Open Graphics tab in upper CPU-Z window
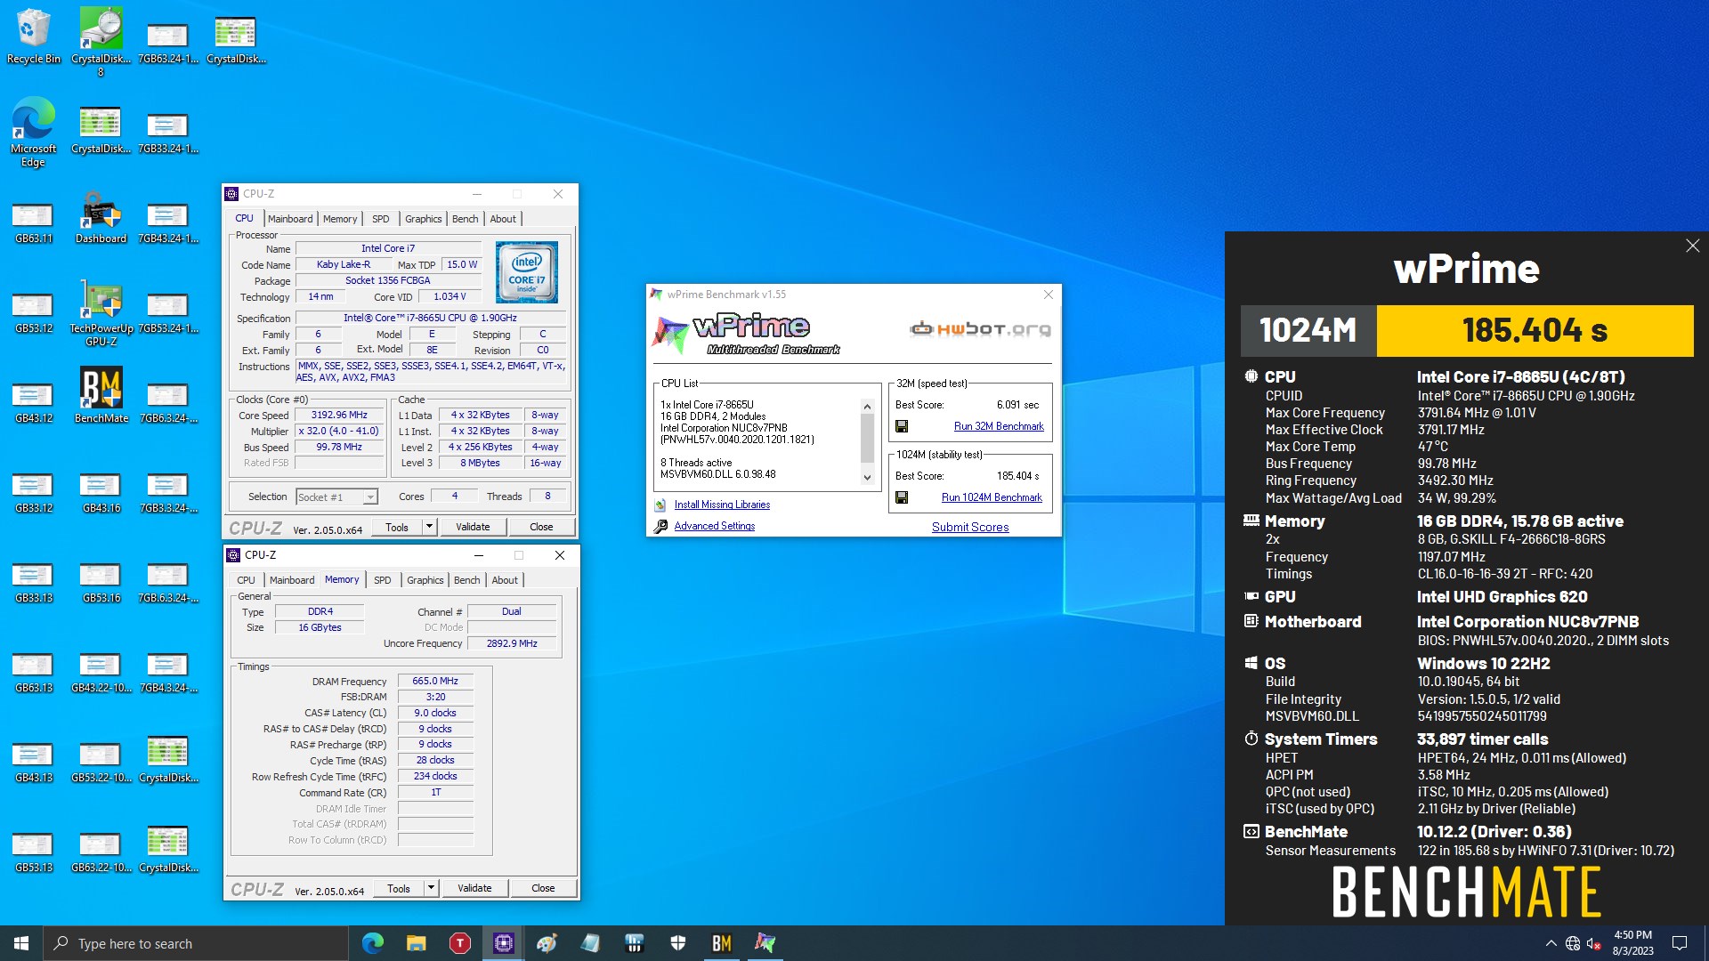Screen dimensions: 1709x961 tap(423, 219)
